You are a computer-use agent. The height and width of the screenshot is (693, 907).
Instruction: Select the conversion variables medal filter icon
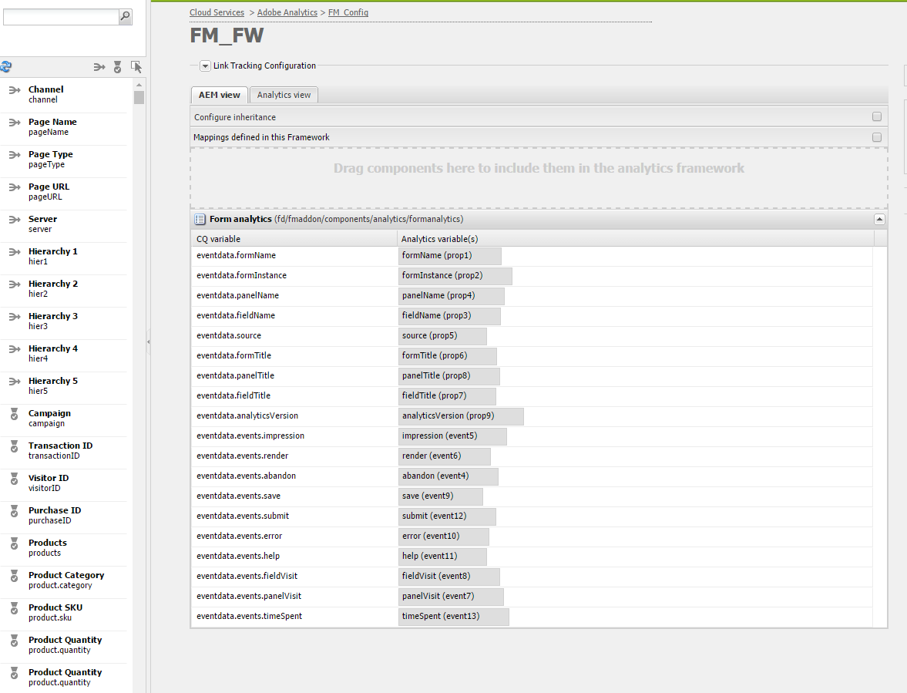tap(117, 67)
